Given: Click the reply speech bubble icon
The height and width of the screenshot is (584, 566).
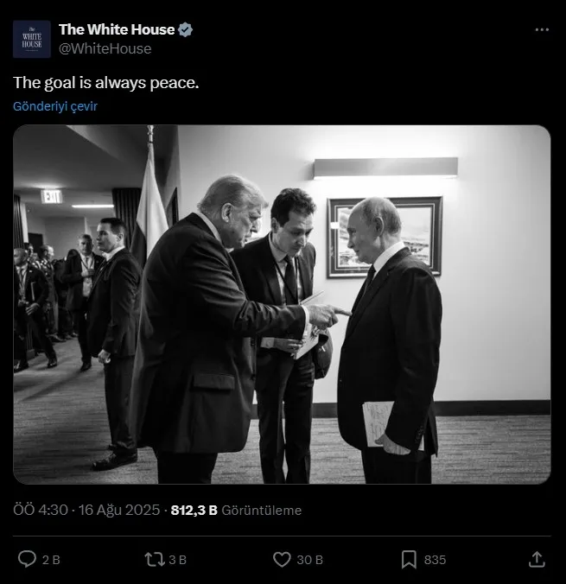Looking at the screenshot, I should pyautogui.click(x=28, y=559).
